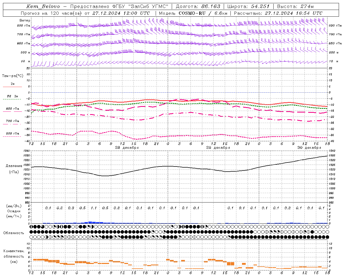Click the 'Рассчитано: 27.12.2024 16:54 UTC' timestamp
The width and height of the screenshot is (343, 275).
(x=278, y=13)
